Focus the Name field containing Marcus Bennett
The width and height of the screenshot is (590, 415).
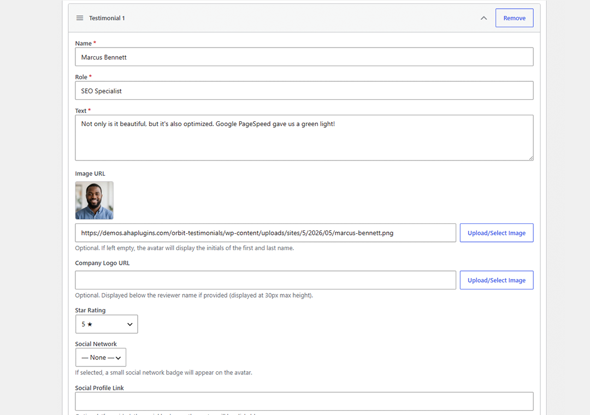click(304, 57)
